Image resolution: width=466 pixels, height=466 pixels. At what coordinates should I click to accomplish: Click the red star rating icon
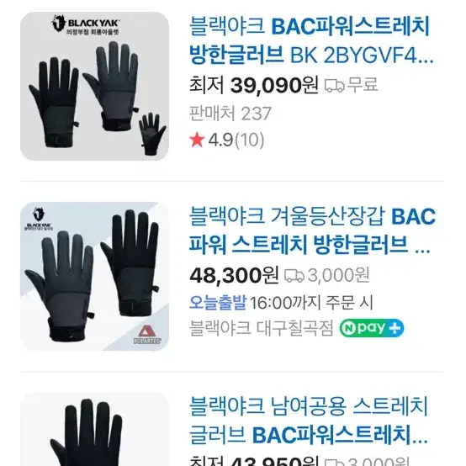tap(197, 140)
